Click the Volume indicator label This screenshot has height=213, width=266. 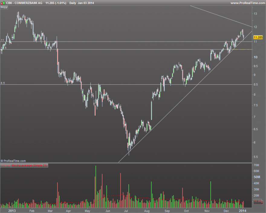point(6,165)
